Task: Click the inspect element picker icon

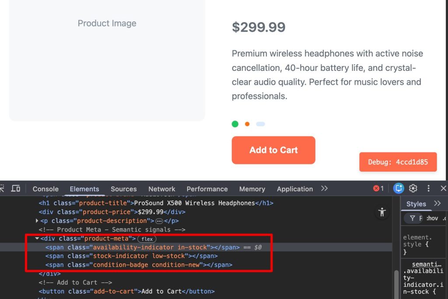Action: [x=2, y=188]
